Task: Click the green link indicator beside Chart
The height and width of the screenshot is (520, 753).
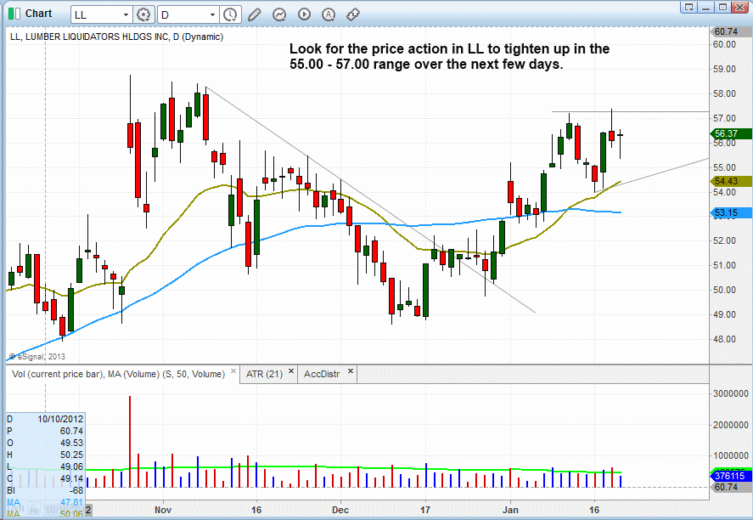Action: 14,14
